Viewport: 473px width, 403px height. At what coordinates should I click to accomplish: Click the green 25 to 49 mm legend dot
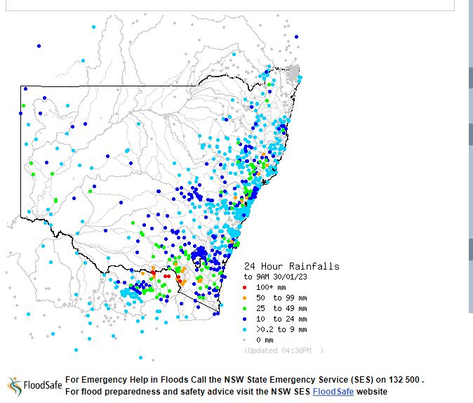click(x=246, y=308)
